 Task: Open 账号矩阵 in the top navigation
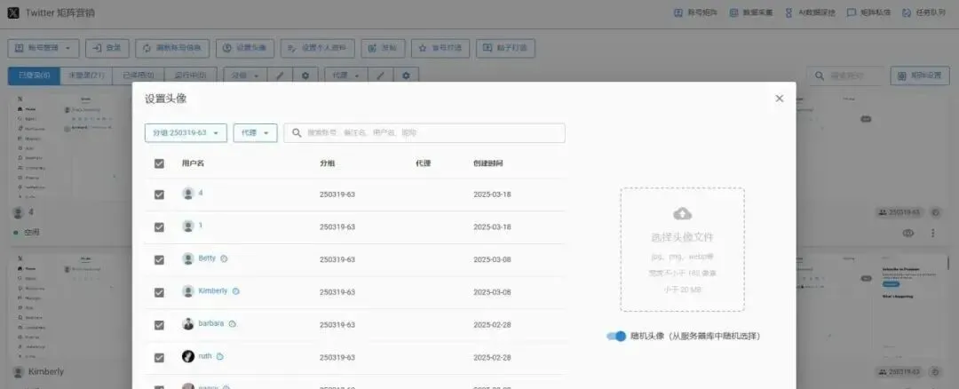(x=695, y=12)
